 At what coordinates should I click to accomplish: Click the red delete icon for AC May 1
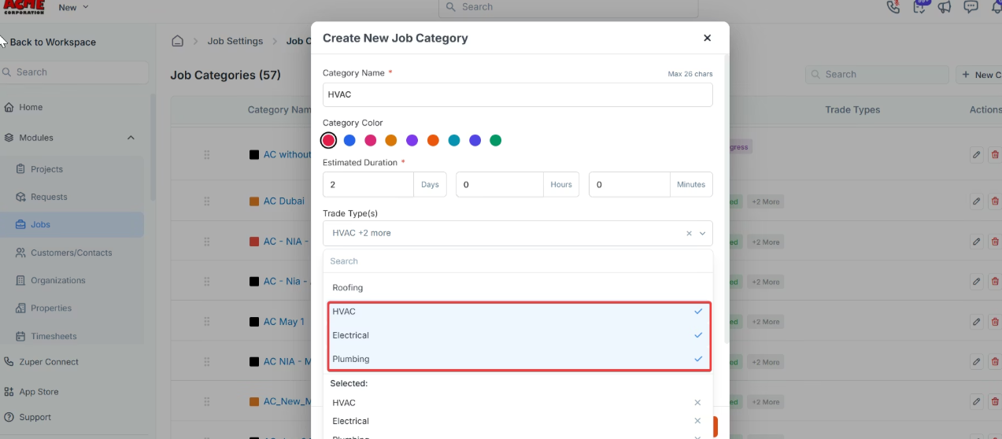995,322
